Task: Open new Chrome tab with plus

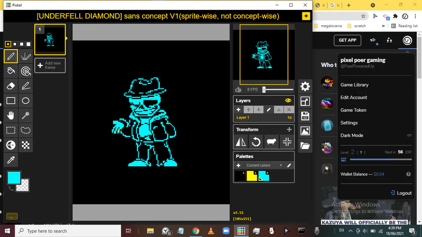Action: [x=348, y=5]
